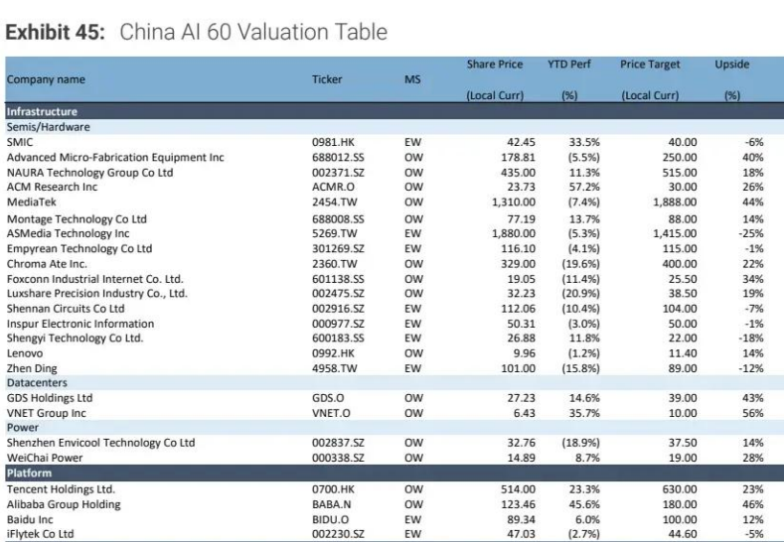Click 'GDS Holdings Ltd' name
This screenshot has height=542, width=784.
pyautogui.click(x=50, y=398)
